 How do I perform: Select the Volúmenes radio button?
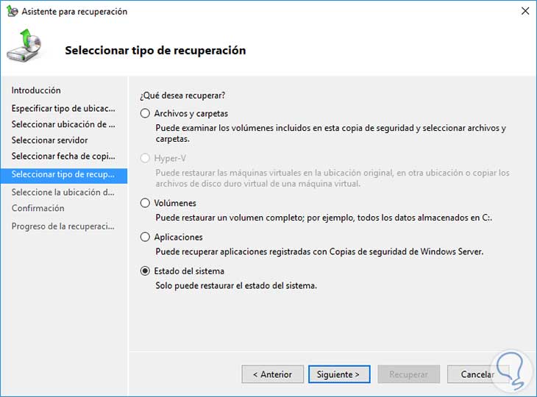pos(145,203)
